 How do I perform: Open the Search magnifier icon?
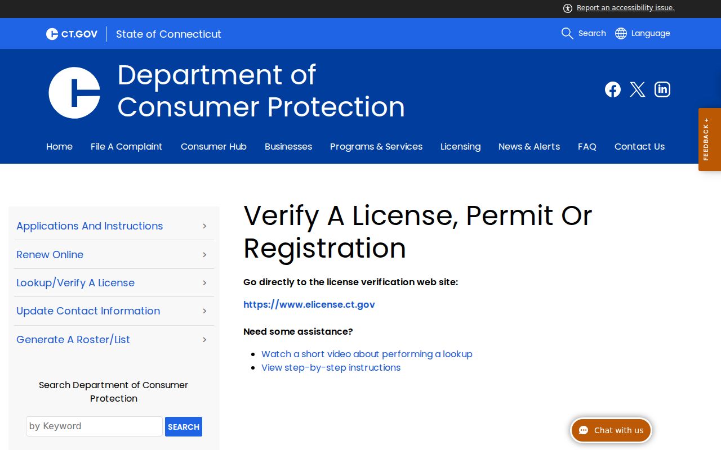point(567,33)
